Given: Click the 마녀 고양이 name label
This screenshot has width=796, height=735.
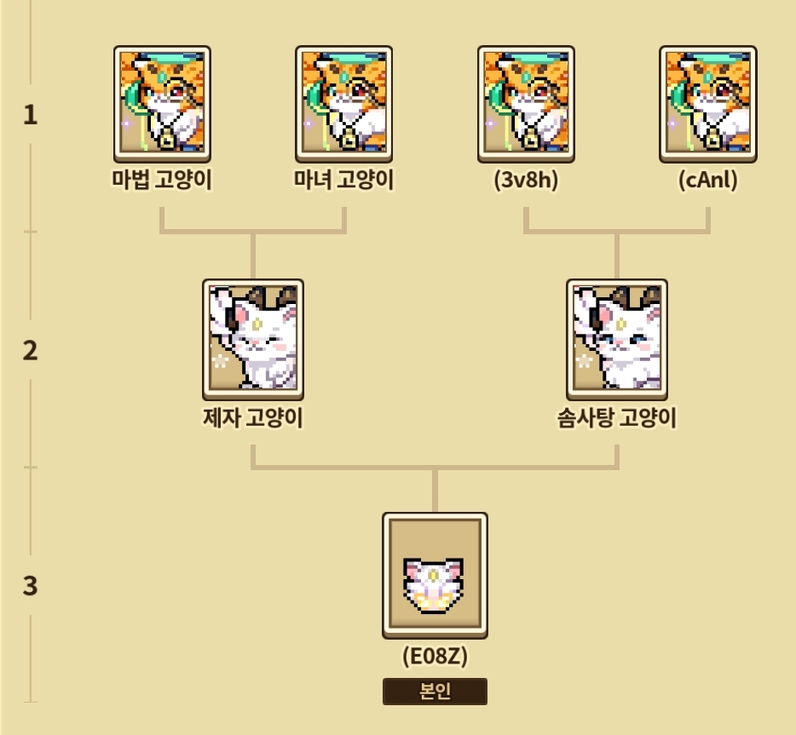Looking at the screenshot, I should coord(343,180).
